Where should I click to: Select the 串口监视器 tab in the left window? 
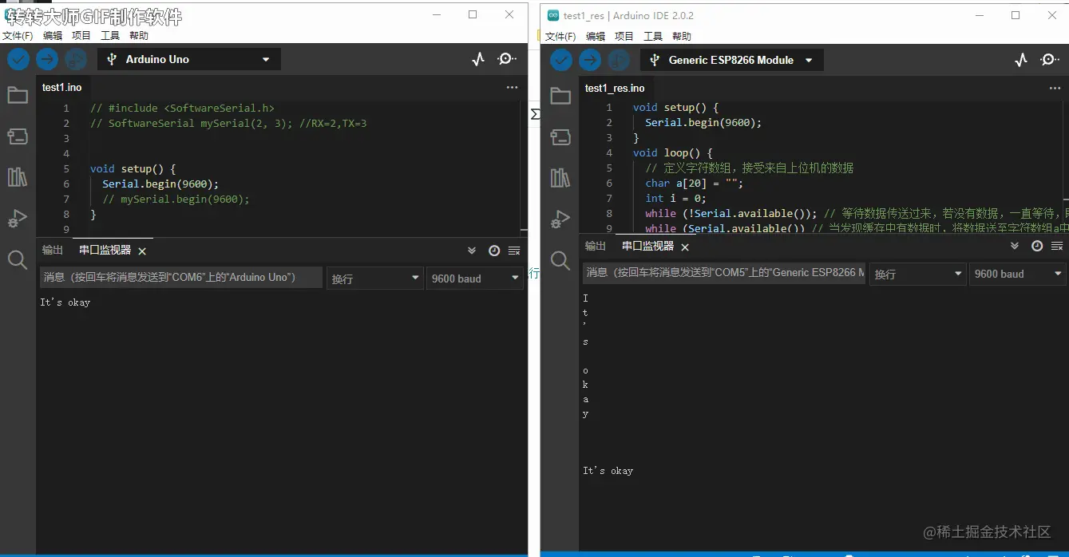105,250
